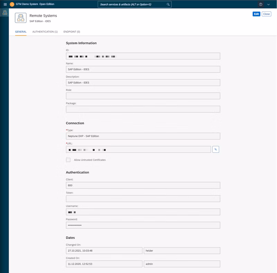This screenshot has height=273, width=277.
Task: Click the created-by field showing admin
Action: tap(182, 264)
